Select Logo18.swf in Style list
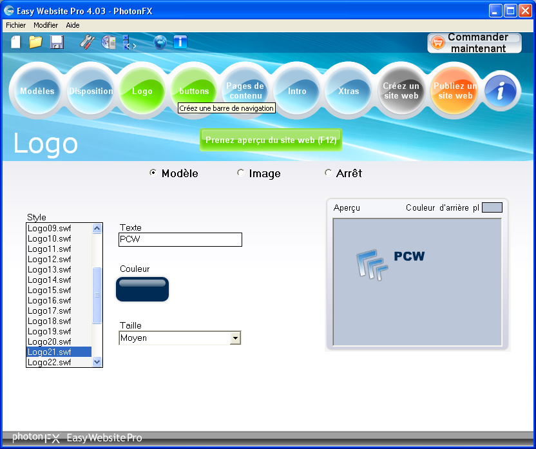This screenshot has height=449, width=536. 59,321
